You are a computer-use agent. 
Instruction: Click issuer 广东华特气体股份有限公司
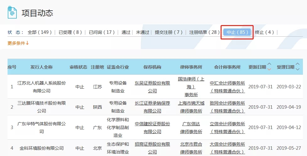(41, 128)
